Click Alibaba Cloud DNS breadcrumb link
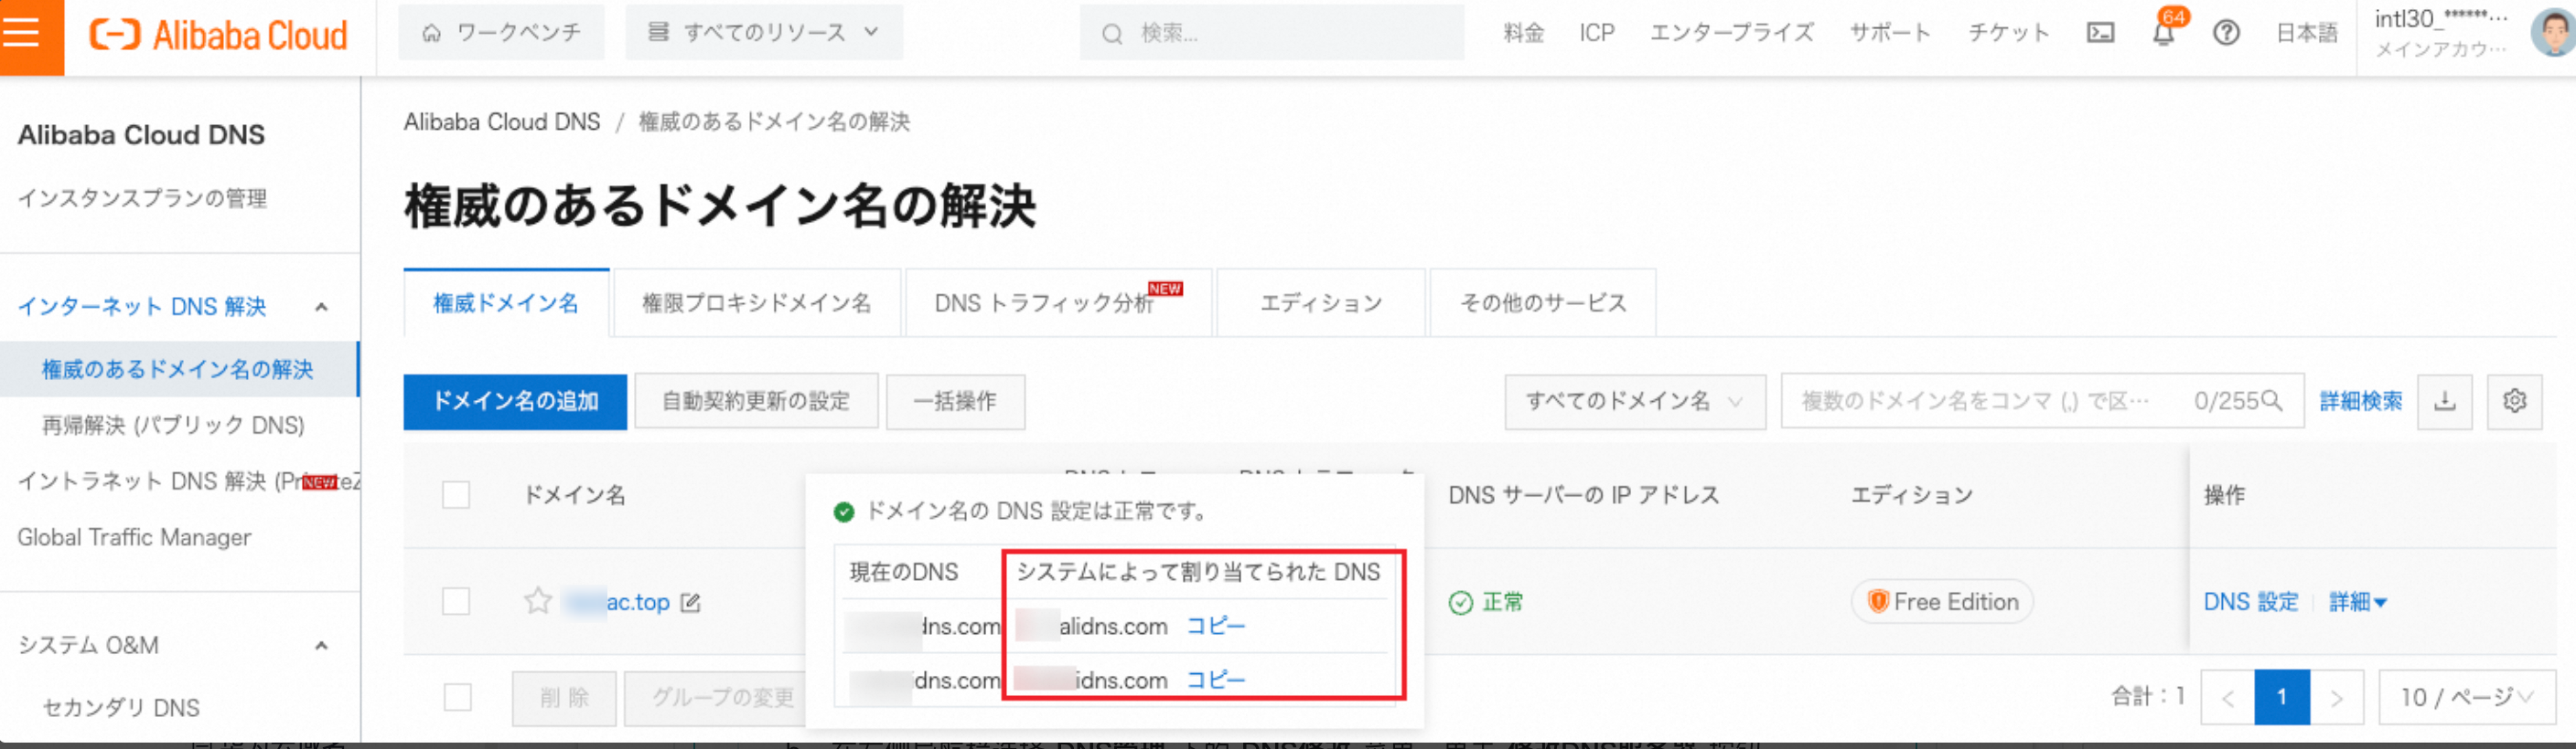Image resolution: width=2576 pixels, height=749 pixels. pos(502,121)
